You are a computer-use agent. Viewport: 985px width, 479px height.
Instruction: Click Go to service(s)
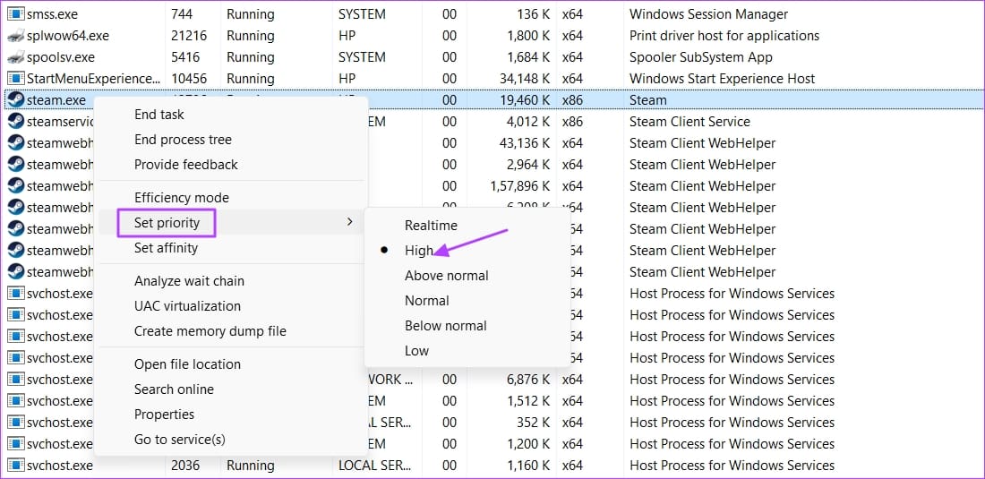(230, 441)
